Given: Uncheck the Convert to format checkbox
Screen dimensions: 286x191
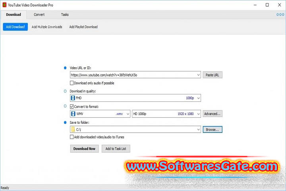Looking at the screenshot, I should point(71,106).
